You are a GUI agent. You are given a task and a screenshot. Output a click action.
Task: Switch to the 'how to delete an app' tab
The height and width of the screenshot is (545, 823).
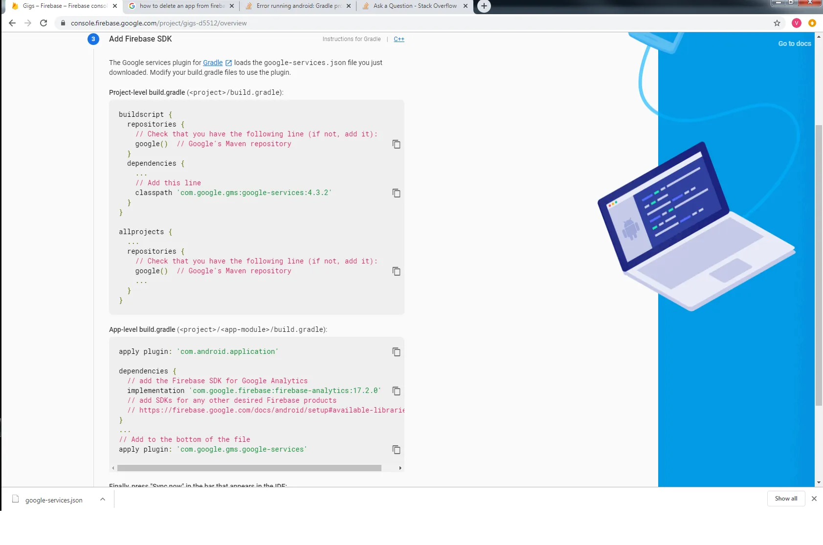pos(181,6)
